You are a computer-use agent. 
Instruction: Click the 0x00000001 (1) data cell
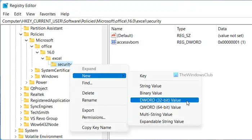231,42
